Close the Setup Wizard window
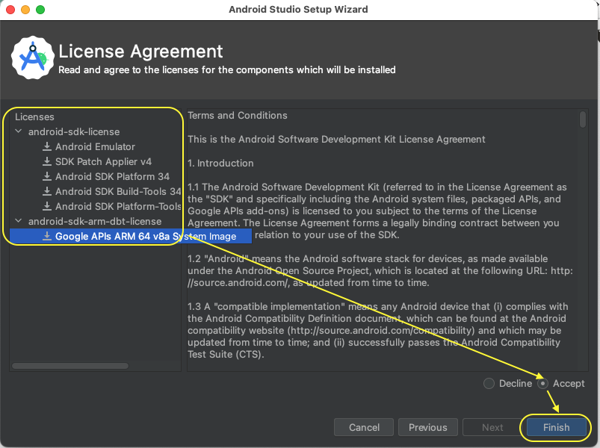 click(10, 10)
